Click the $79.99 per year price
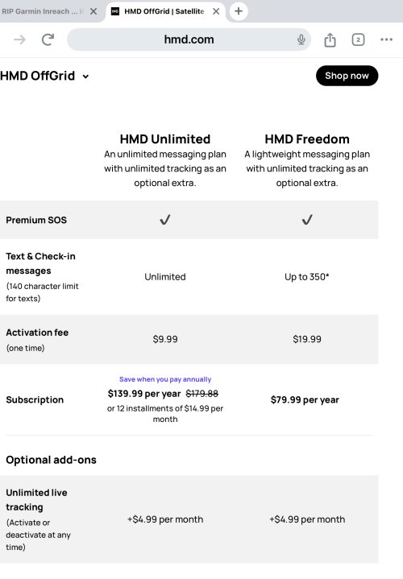 [305, 400]
